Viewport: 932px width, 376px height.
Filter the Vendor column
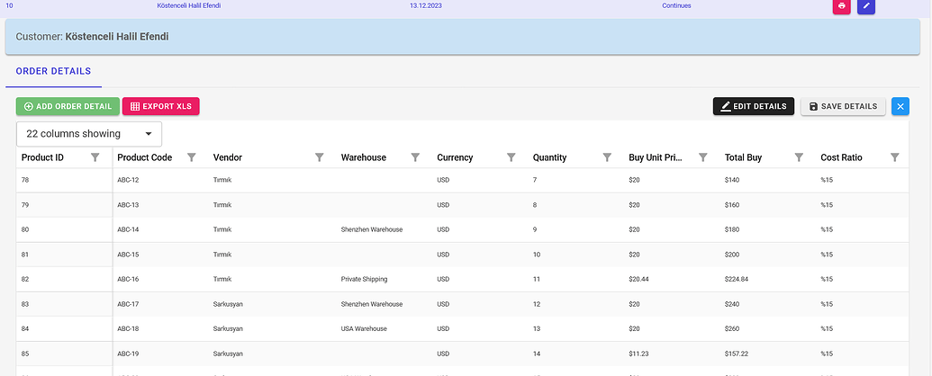coord(319,157)
